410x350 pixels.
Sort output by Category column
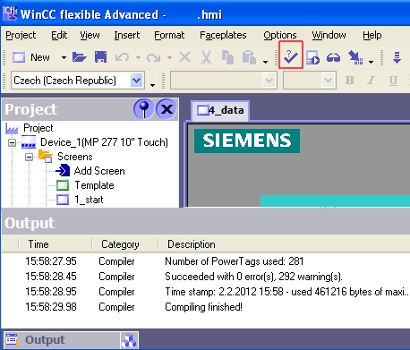click(x=124, y=244)
